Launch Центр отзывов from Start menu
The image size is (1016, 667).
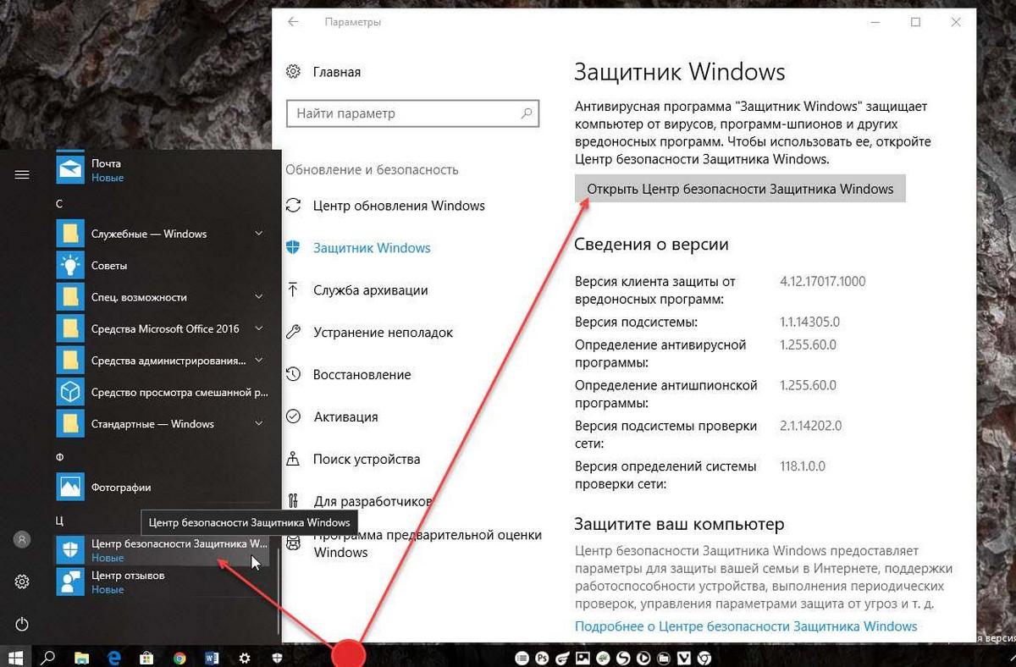[x=162, y=582]
